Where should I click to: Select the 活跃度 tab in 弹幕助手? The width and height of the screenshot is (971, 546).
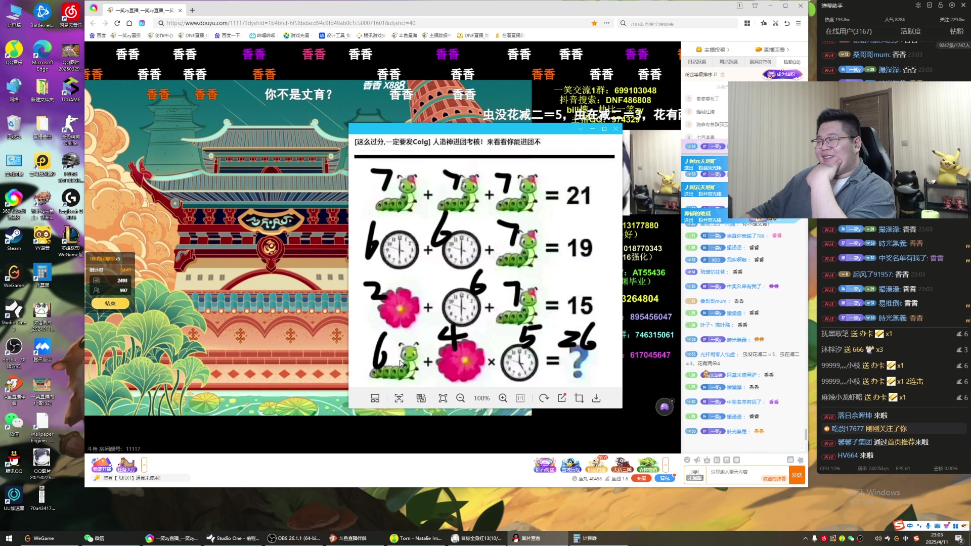(x=910, y=31)
